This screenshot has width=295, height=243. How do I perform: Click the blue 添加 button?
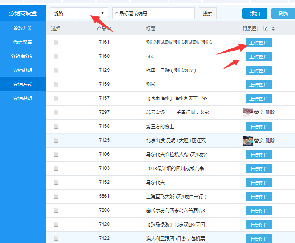pyautogui.click(x=255, y=14)
